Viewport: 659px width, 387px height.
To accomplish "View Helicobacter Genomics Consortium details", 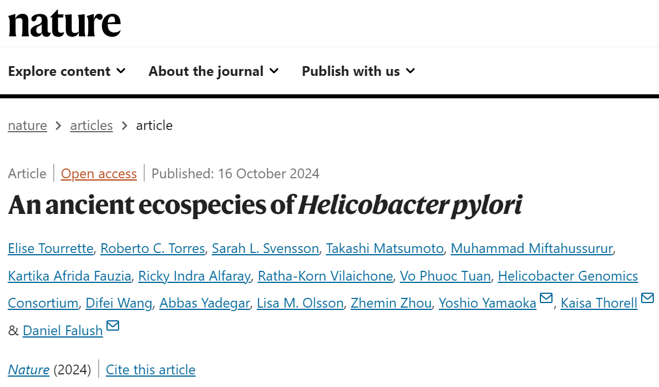I will [x=567, y=276].
